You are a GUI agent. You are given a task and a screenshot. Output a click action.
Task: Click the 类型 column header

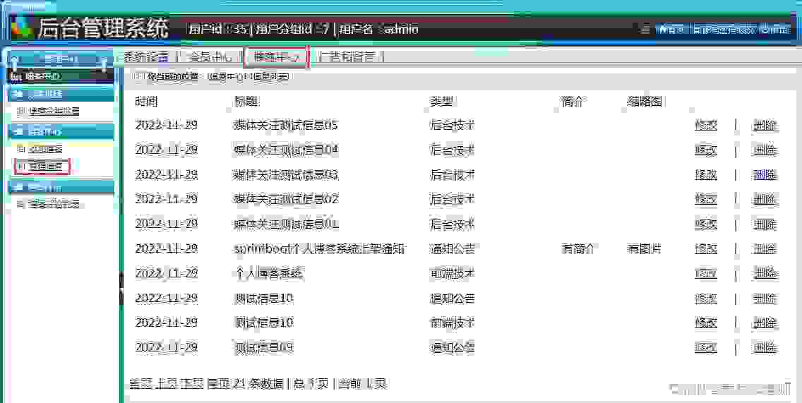pyautogui.click(x=442, y=101)
